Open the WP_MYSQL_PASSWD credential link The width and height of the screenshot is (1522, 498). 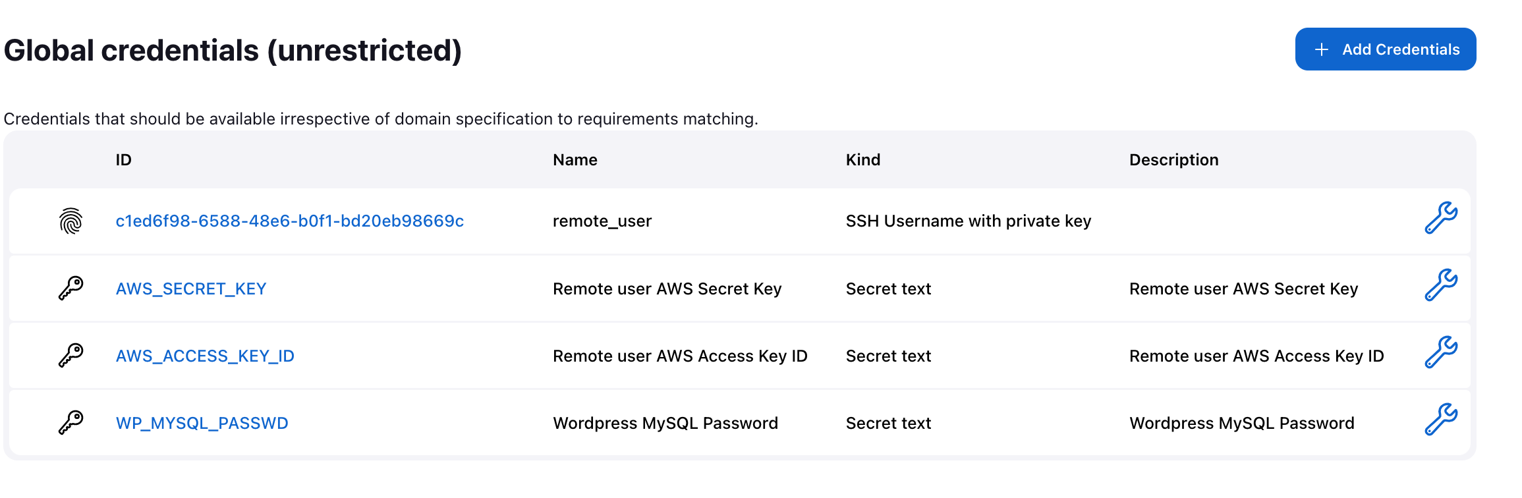click(202, 424)
